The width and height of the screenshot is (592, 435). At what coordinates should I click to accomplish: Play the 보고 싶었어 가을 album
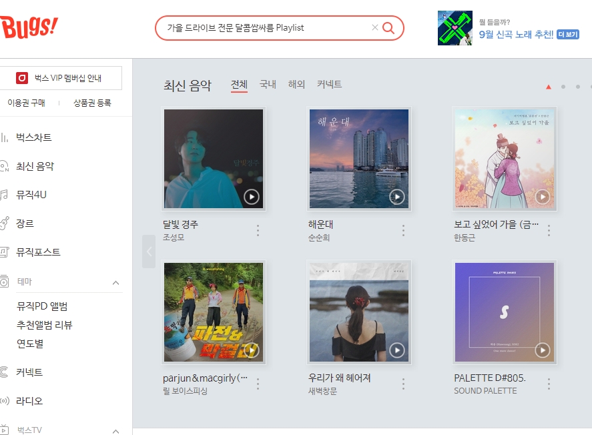tap(543, 197)
